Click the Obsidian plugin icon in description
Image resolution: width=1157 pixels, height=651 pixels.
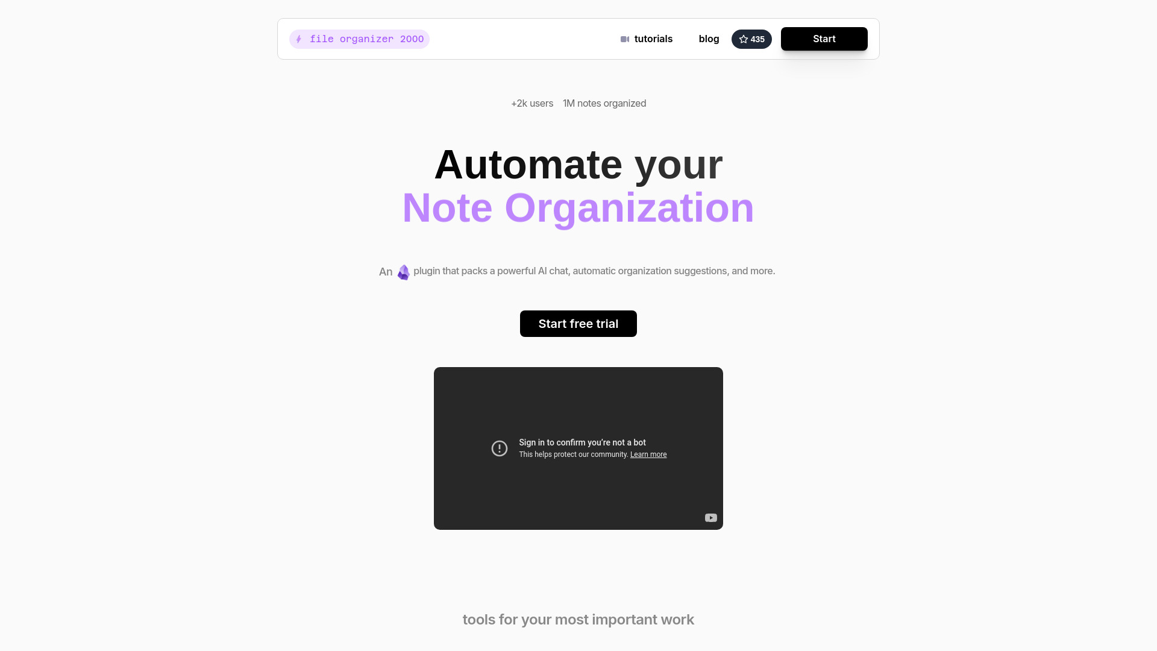click(x=403, y=272)
